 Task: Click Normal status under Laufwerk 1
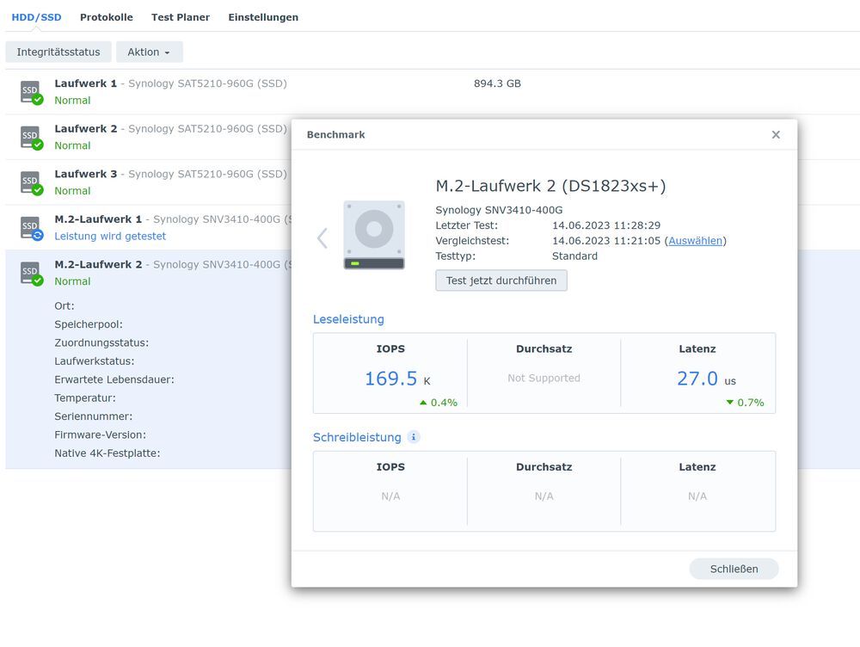point(72,101)
